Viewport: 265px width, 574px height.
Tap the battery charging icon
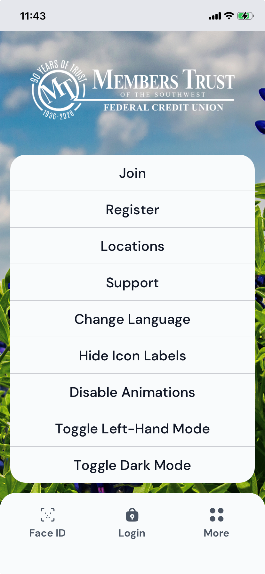coord(245,16)
